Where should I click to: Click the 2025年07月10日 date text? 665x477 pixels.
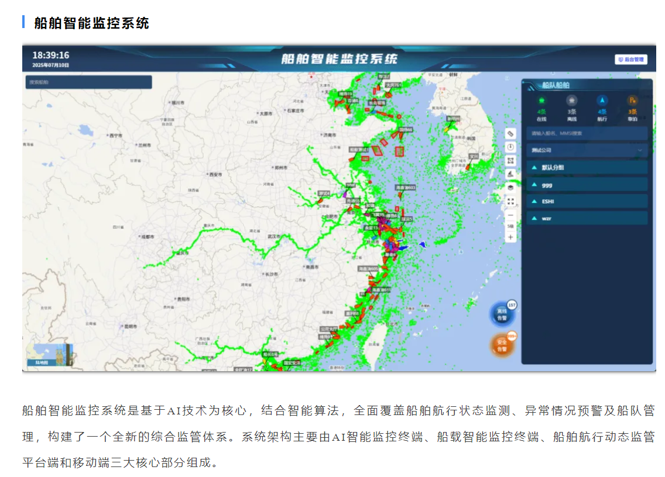click(x=50, y=65)
